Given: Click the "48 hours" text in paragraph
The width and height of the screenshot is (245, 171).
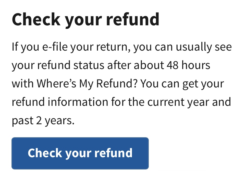Looking at the screenshot, I should pyautogui.click(x=188, y=65).
